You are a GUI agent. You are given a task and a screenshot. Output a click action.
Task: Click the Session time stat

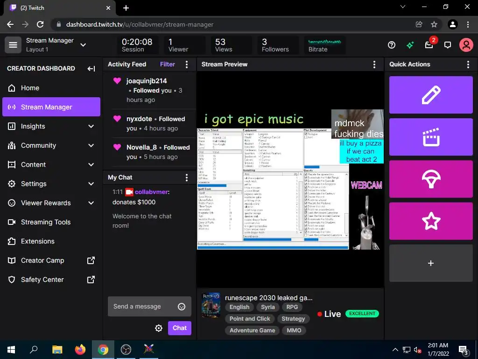[x=138, y=45]
